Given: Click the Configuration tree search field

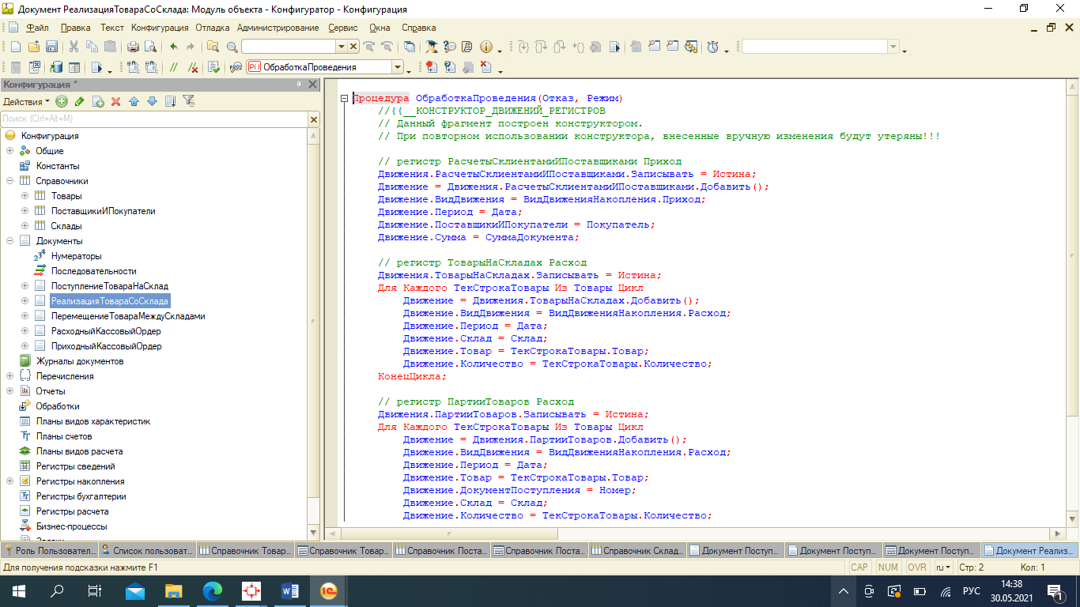Looking at the screenshot, I should (154, 119).
